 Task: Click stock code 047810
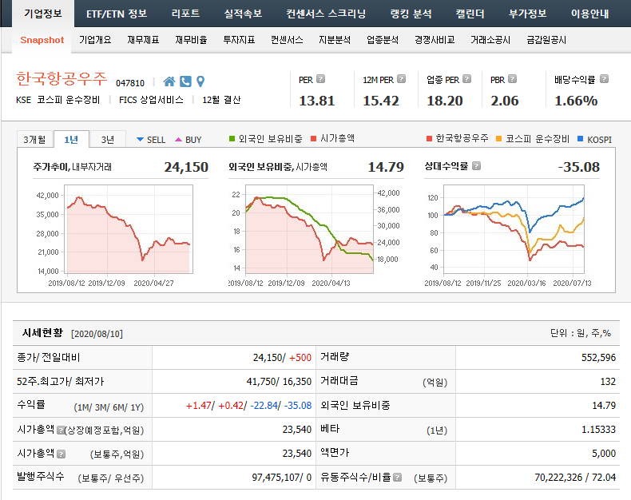pyautogui.click(x=130, y=83)
